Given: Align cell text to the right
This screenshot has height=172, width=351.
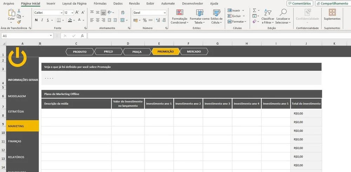Looking at the screenshot, I should pyautogui.click(x=104, y=20).
